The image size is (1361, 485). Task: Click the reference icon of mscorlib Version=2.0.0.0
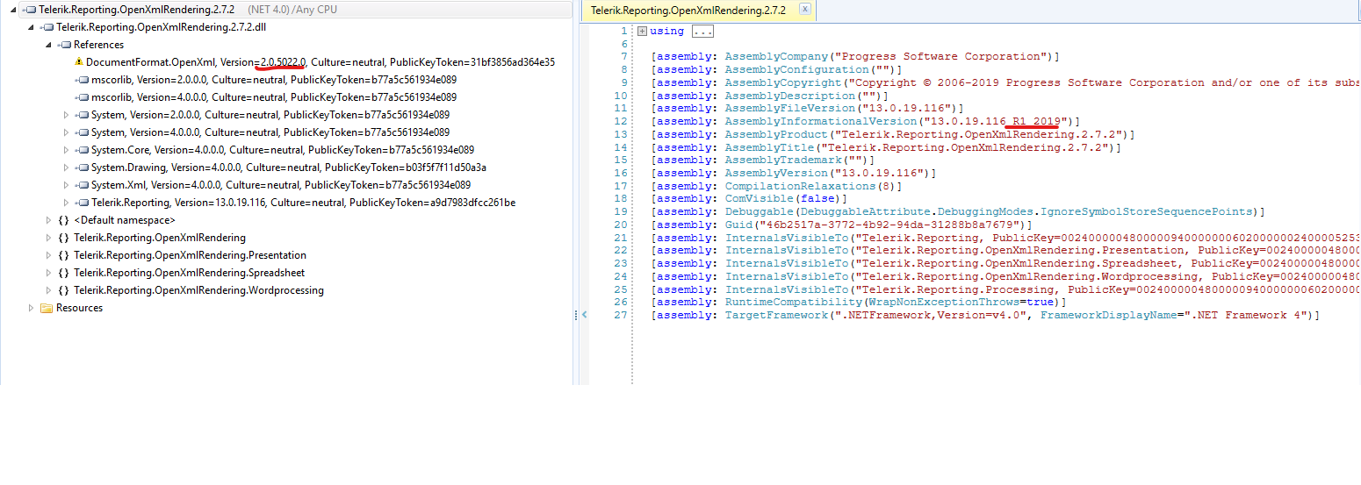pos(83,80)
